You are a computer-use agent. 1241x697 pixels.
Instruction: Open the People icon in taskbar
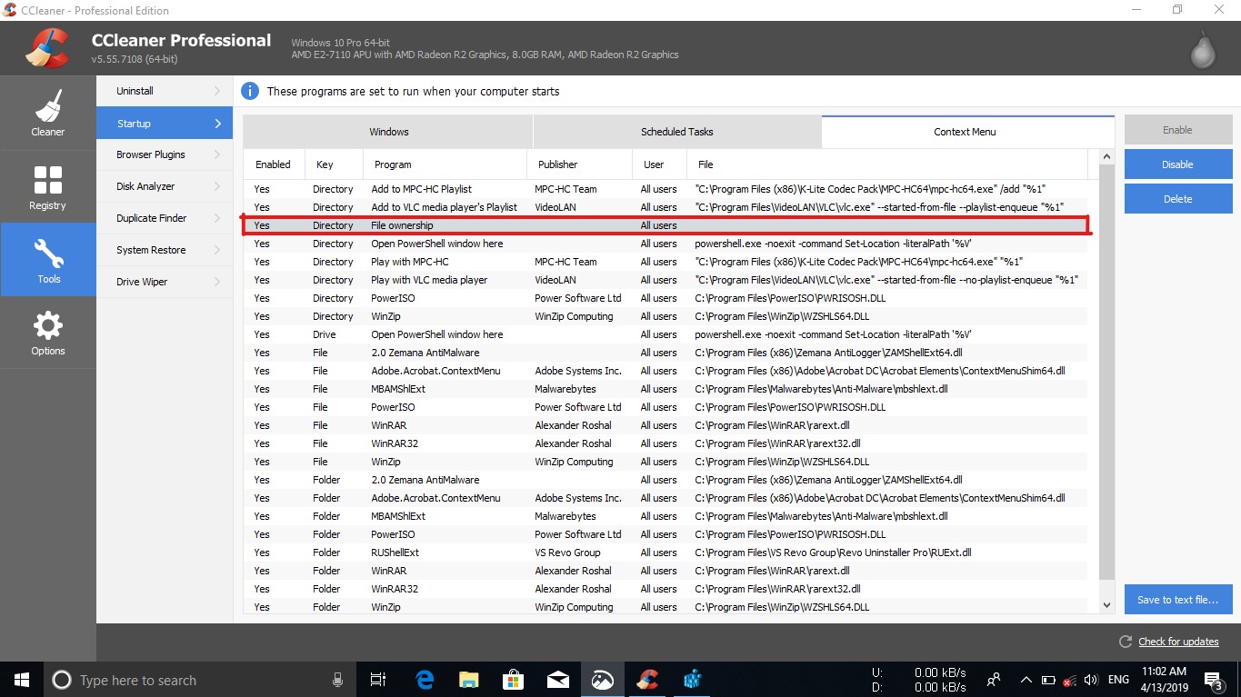tap(994, 680)
